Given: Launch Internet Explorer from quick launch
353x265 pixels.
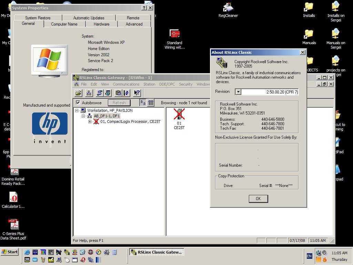Looking at the screenshot, I should click(x=27, y=252).
